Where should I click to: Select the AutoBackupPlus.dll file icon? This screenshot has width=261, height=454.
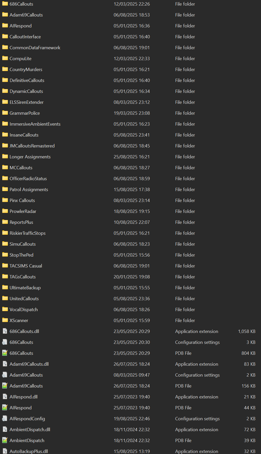tap(5, 451)
